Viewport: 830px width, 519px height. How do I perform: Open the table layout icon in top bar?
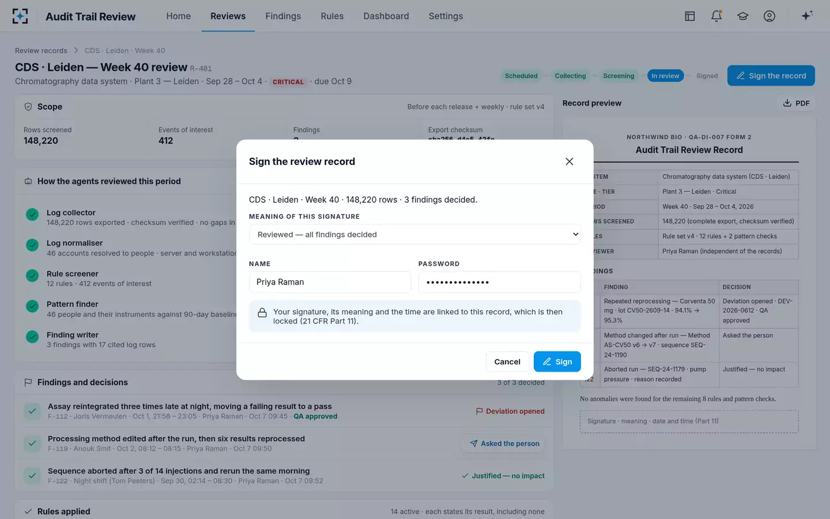click(x=690, y=16)
